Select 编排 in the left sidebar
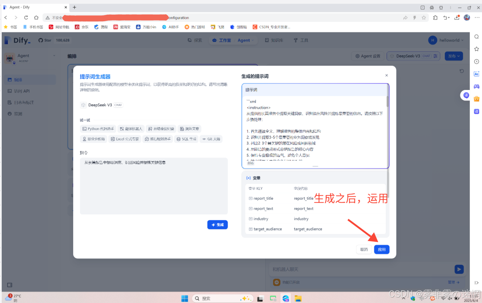Screen dimensions: 482x303 click(x=30, y=80)
